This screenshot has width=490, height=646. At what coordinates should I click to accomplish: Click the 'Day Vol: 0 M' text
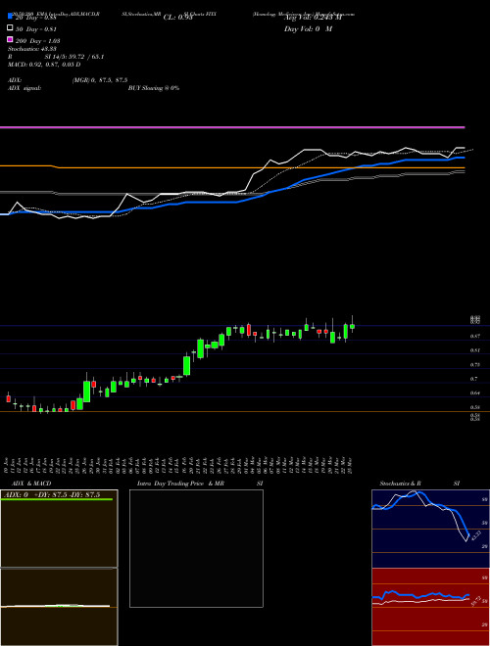pyautogui.click(x=308, y=29)
